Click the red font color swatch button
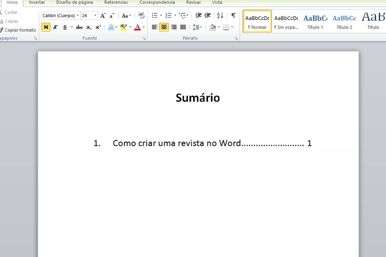Image resolution: width=386 pixels, height=257 pixels. pyautogui.click(x=137, y=27)
